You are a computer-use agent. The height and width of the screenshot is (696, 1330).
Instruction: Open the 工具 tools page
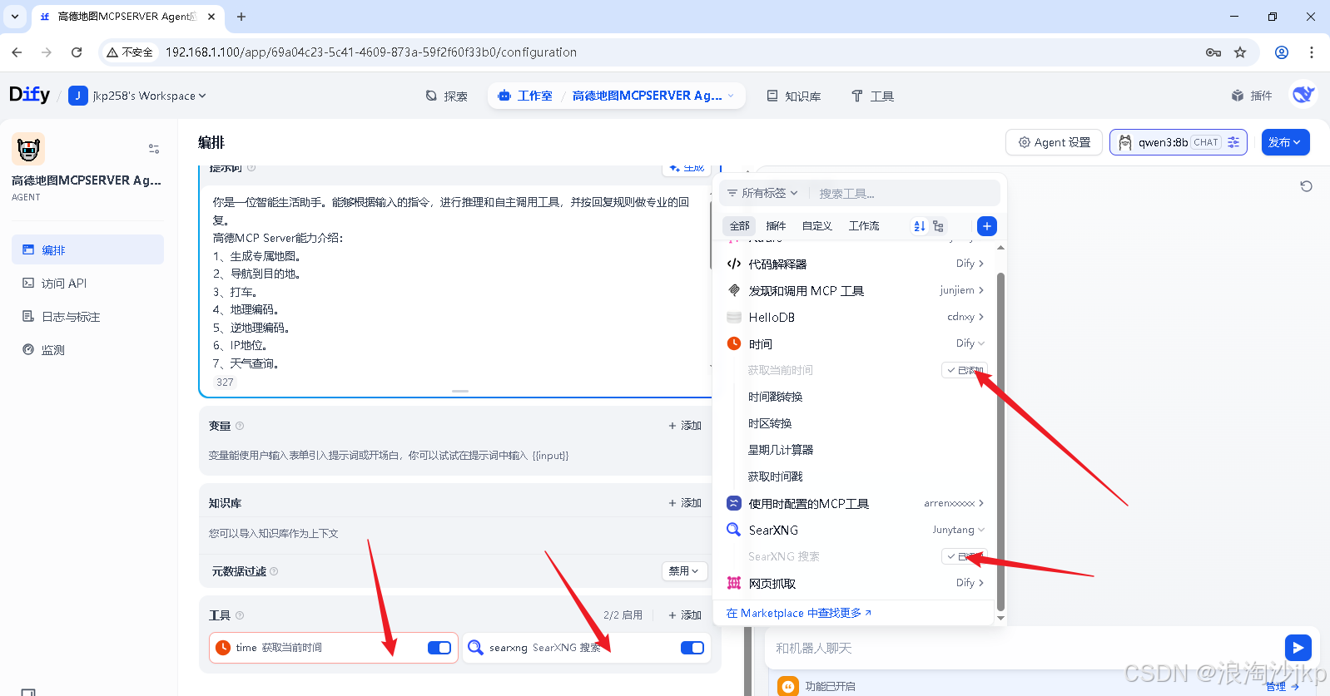point(872,96)
